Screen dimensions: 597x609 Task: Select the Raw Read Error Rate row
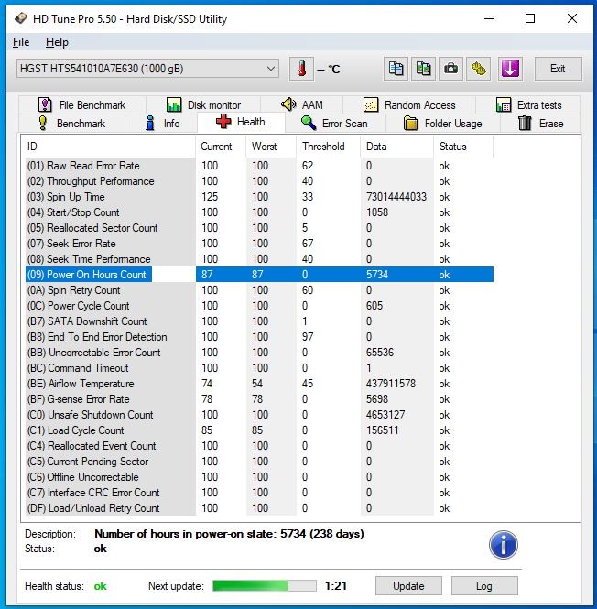click(259, 166)
